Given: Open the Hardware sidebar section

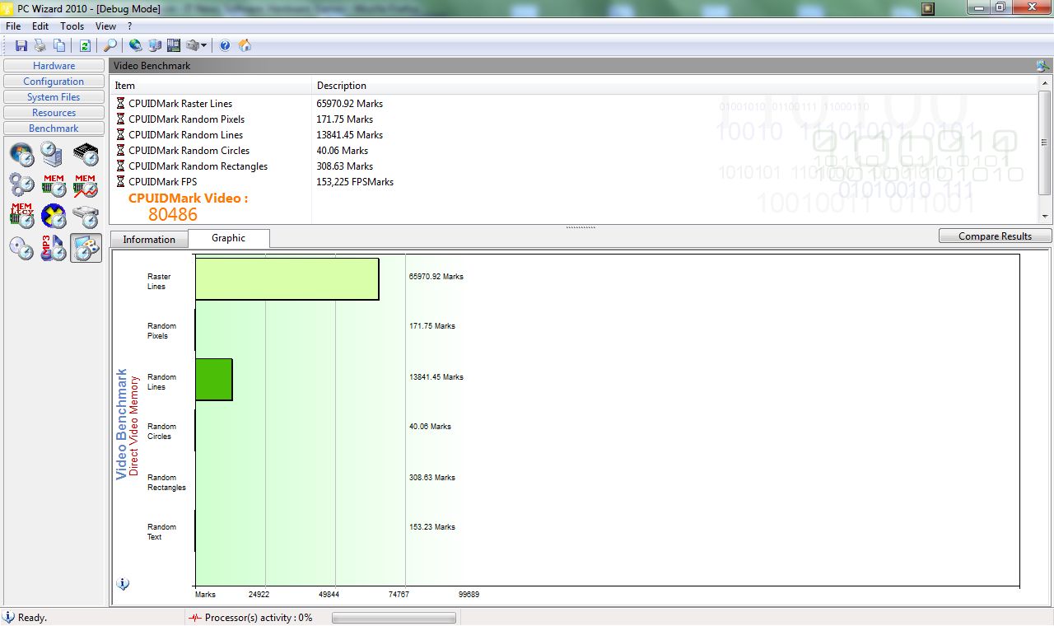Looking at the screenshot, I should tap(54, 66).
